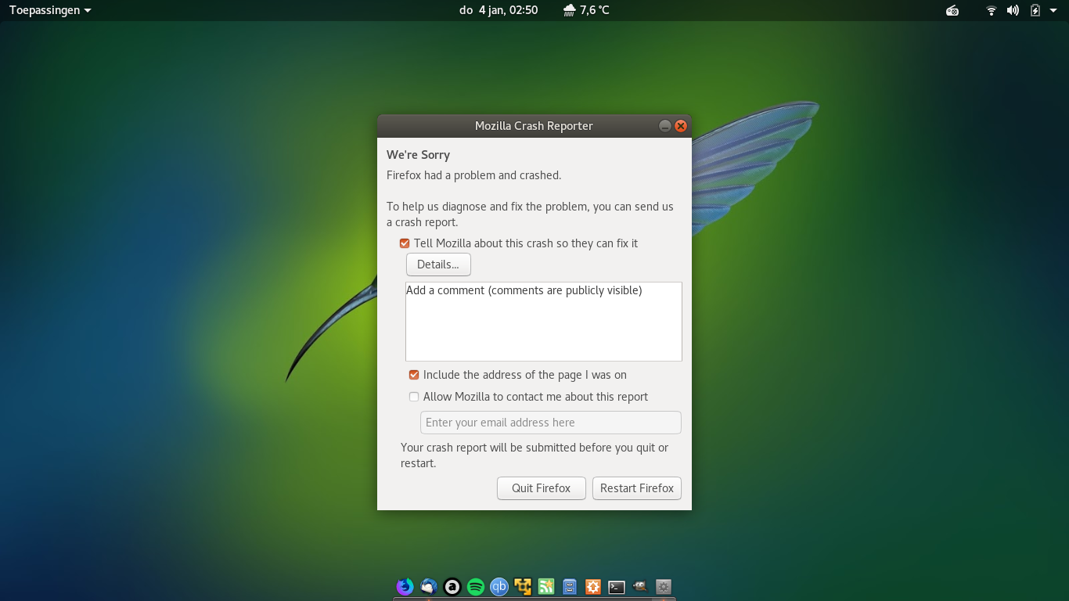Viewport: 1069px width, 601px height.
Task: Minimize the Mozilla Crash Reporter window
Action: [665, 126]
